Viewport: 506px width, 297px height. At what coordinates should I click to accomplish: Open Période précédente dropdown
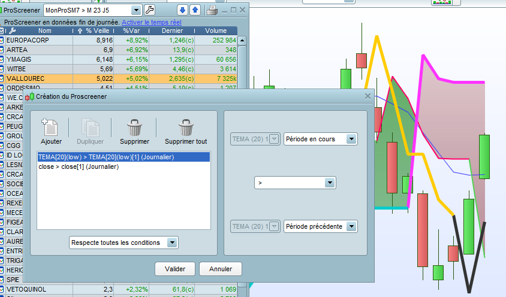[x=351, y=226]
